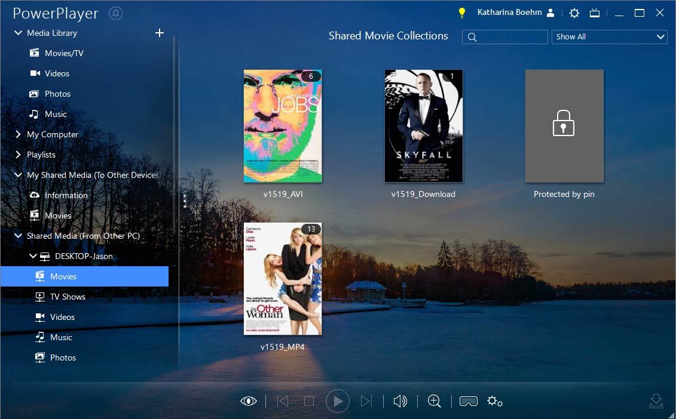Toggle the eye visibility icon
This screenshot has height=419, width=676.
tap(248, 401)
